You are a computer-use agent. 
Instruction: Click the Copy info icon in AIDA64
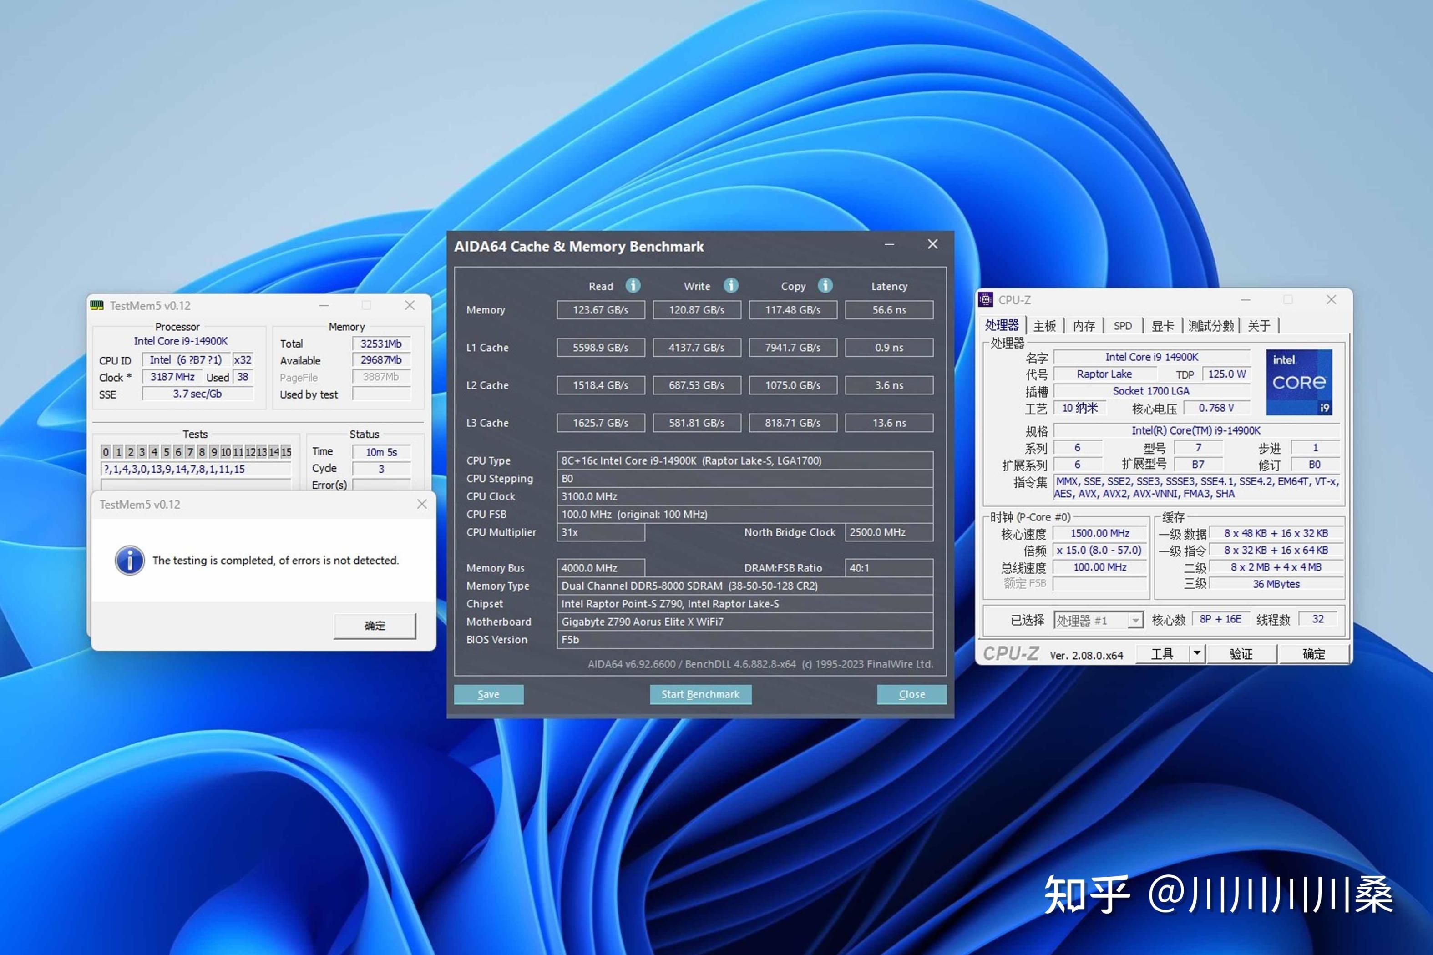pos(825,286)
